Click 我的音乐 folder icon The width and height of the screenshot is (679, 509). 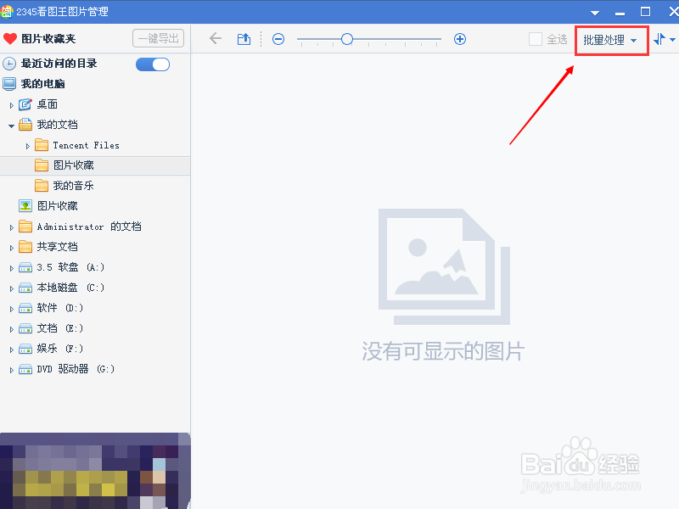coord(41,186)
